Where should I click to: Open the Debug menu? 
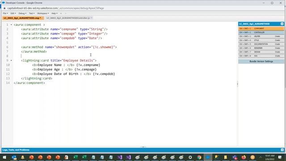pos(22,13)
